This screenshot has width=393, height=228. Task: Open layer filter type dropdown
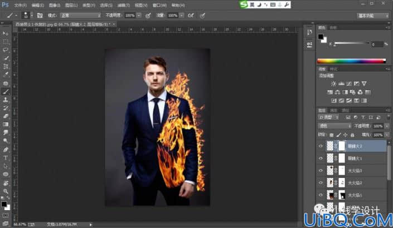coord(328,117)
